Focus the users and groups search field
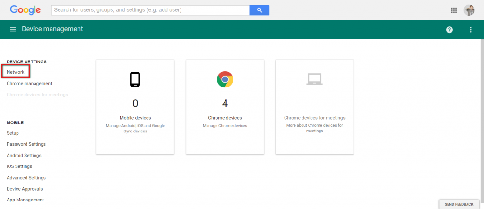The height and width of the screenshot is (209, 484). click(x=150, y=10)
